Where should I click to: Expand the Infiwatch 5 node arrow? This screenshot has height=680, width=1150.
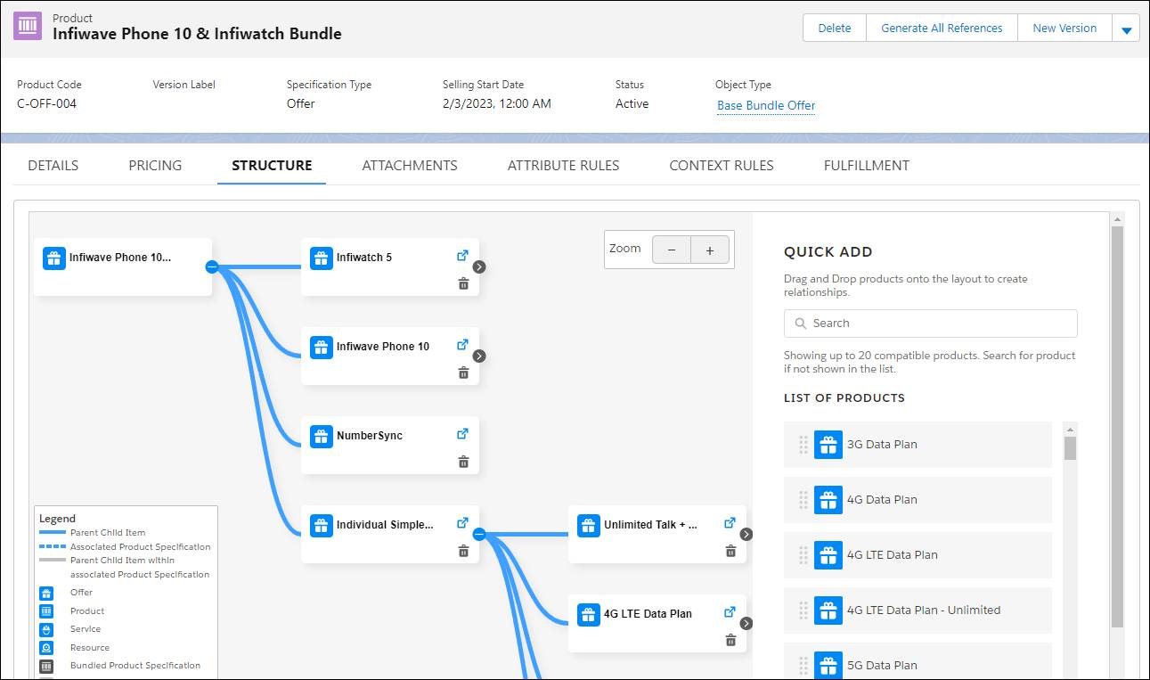click(x=479, y=266)
